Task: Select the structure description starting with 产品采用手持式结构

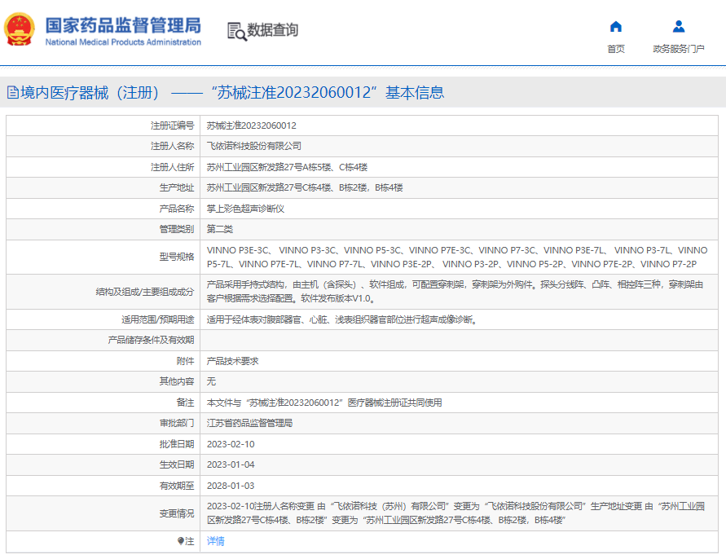Action: [455, 291]
